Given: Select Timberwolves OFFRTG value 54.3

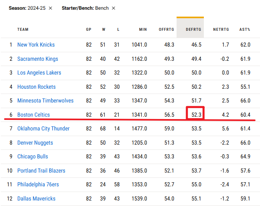Looking at the screenshot, I should coord(169,100).
